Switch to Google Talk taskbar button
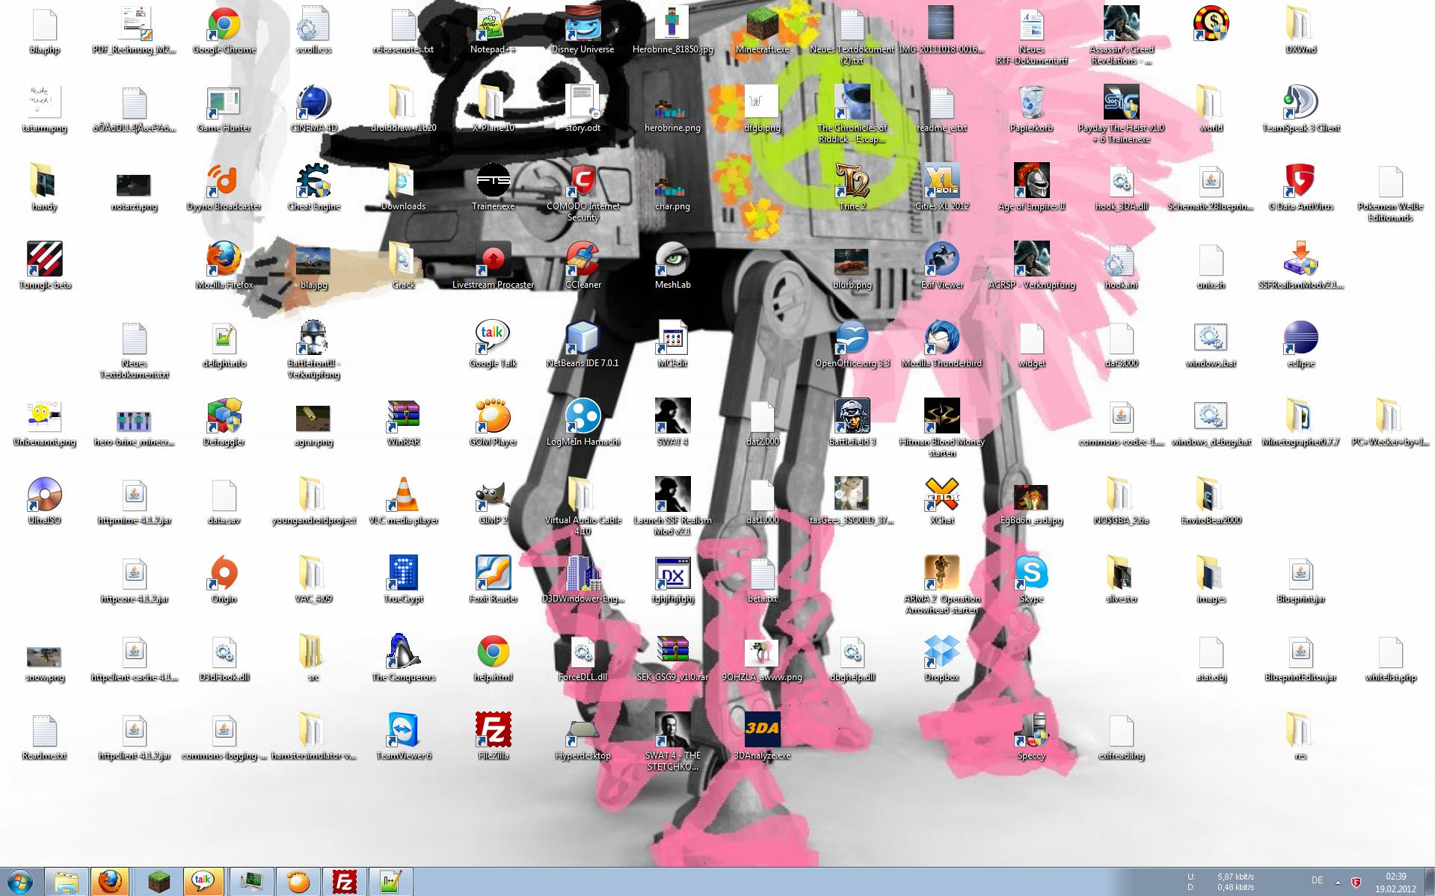This screenshot has height=896, width=1435. [x=203, y=882]
